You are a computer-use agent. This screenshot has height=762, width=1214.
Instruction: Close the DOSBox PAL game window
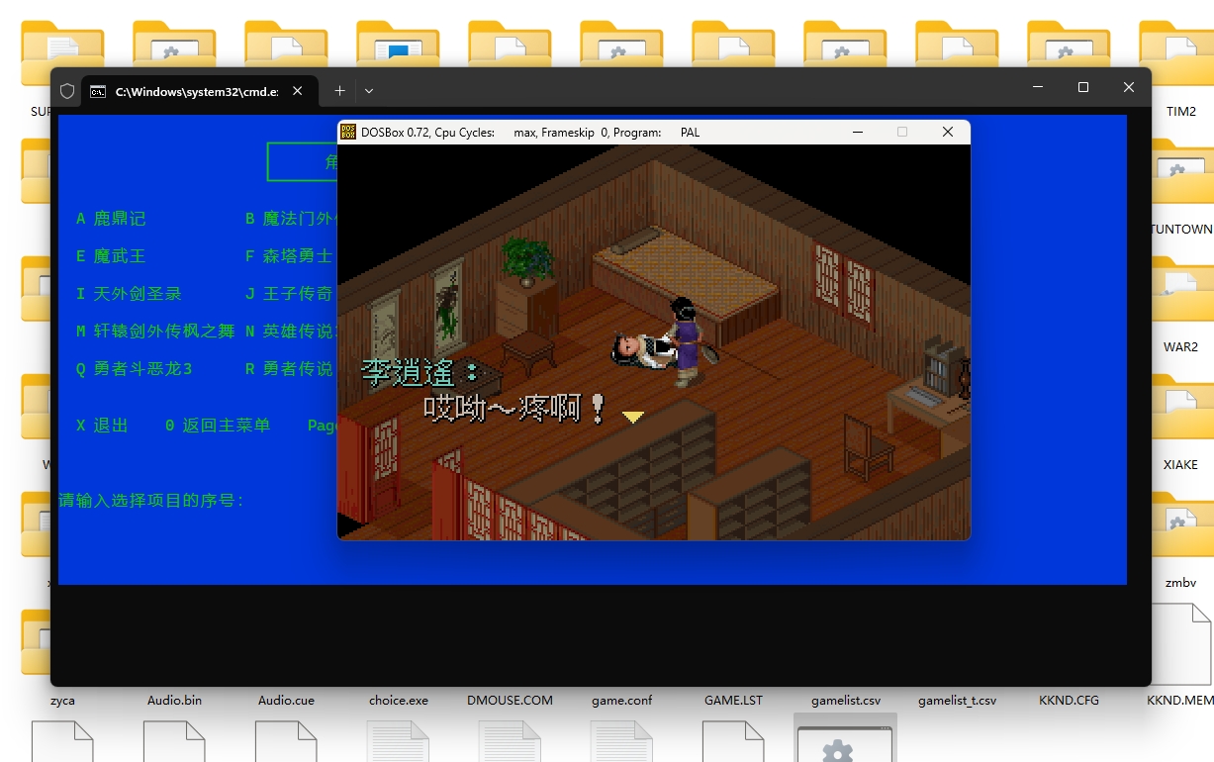tap(947, 132)
